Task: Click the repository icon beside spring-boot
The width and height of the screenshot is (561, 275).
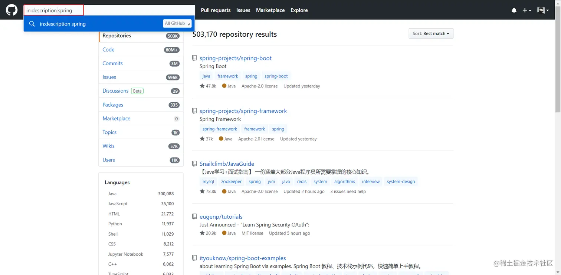Action: [194, 58]
